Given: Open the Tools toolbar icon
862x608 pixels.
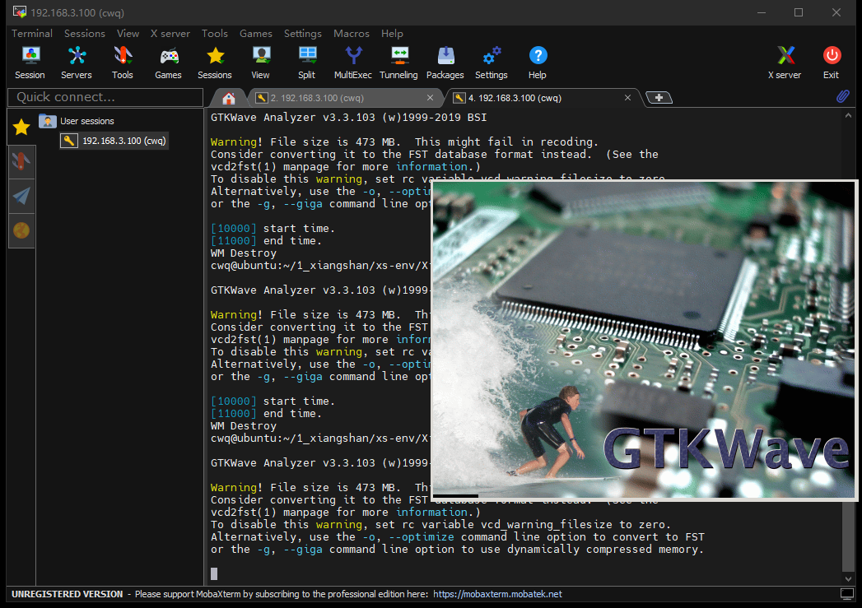Looking at the screenshot, I should point(123,63).
